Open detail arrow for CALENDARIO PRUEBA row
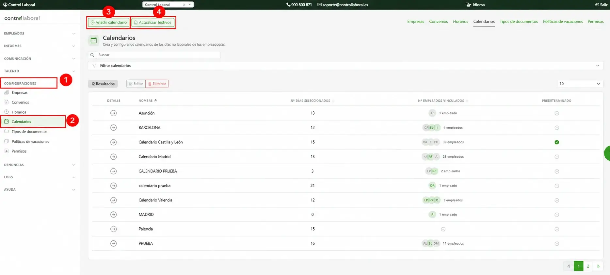This screenshot has height=275, width=610. 113,171
